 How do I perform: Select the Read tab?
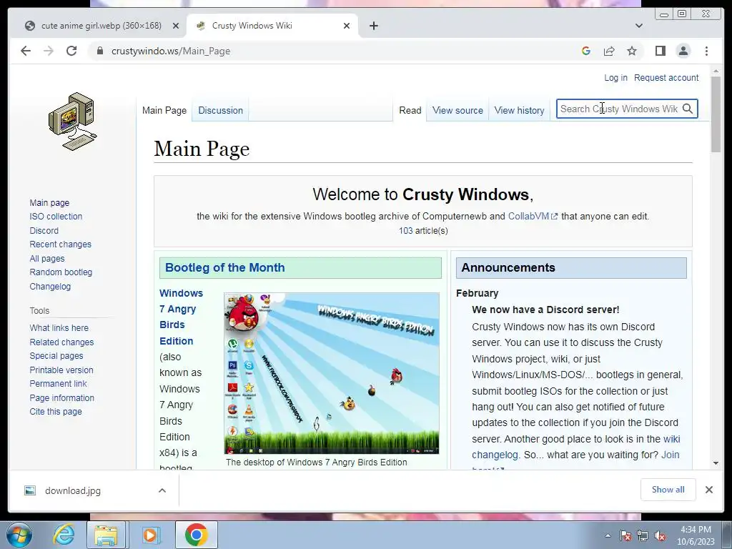click(410, 111)
